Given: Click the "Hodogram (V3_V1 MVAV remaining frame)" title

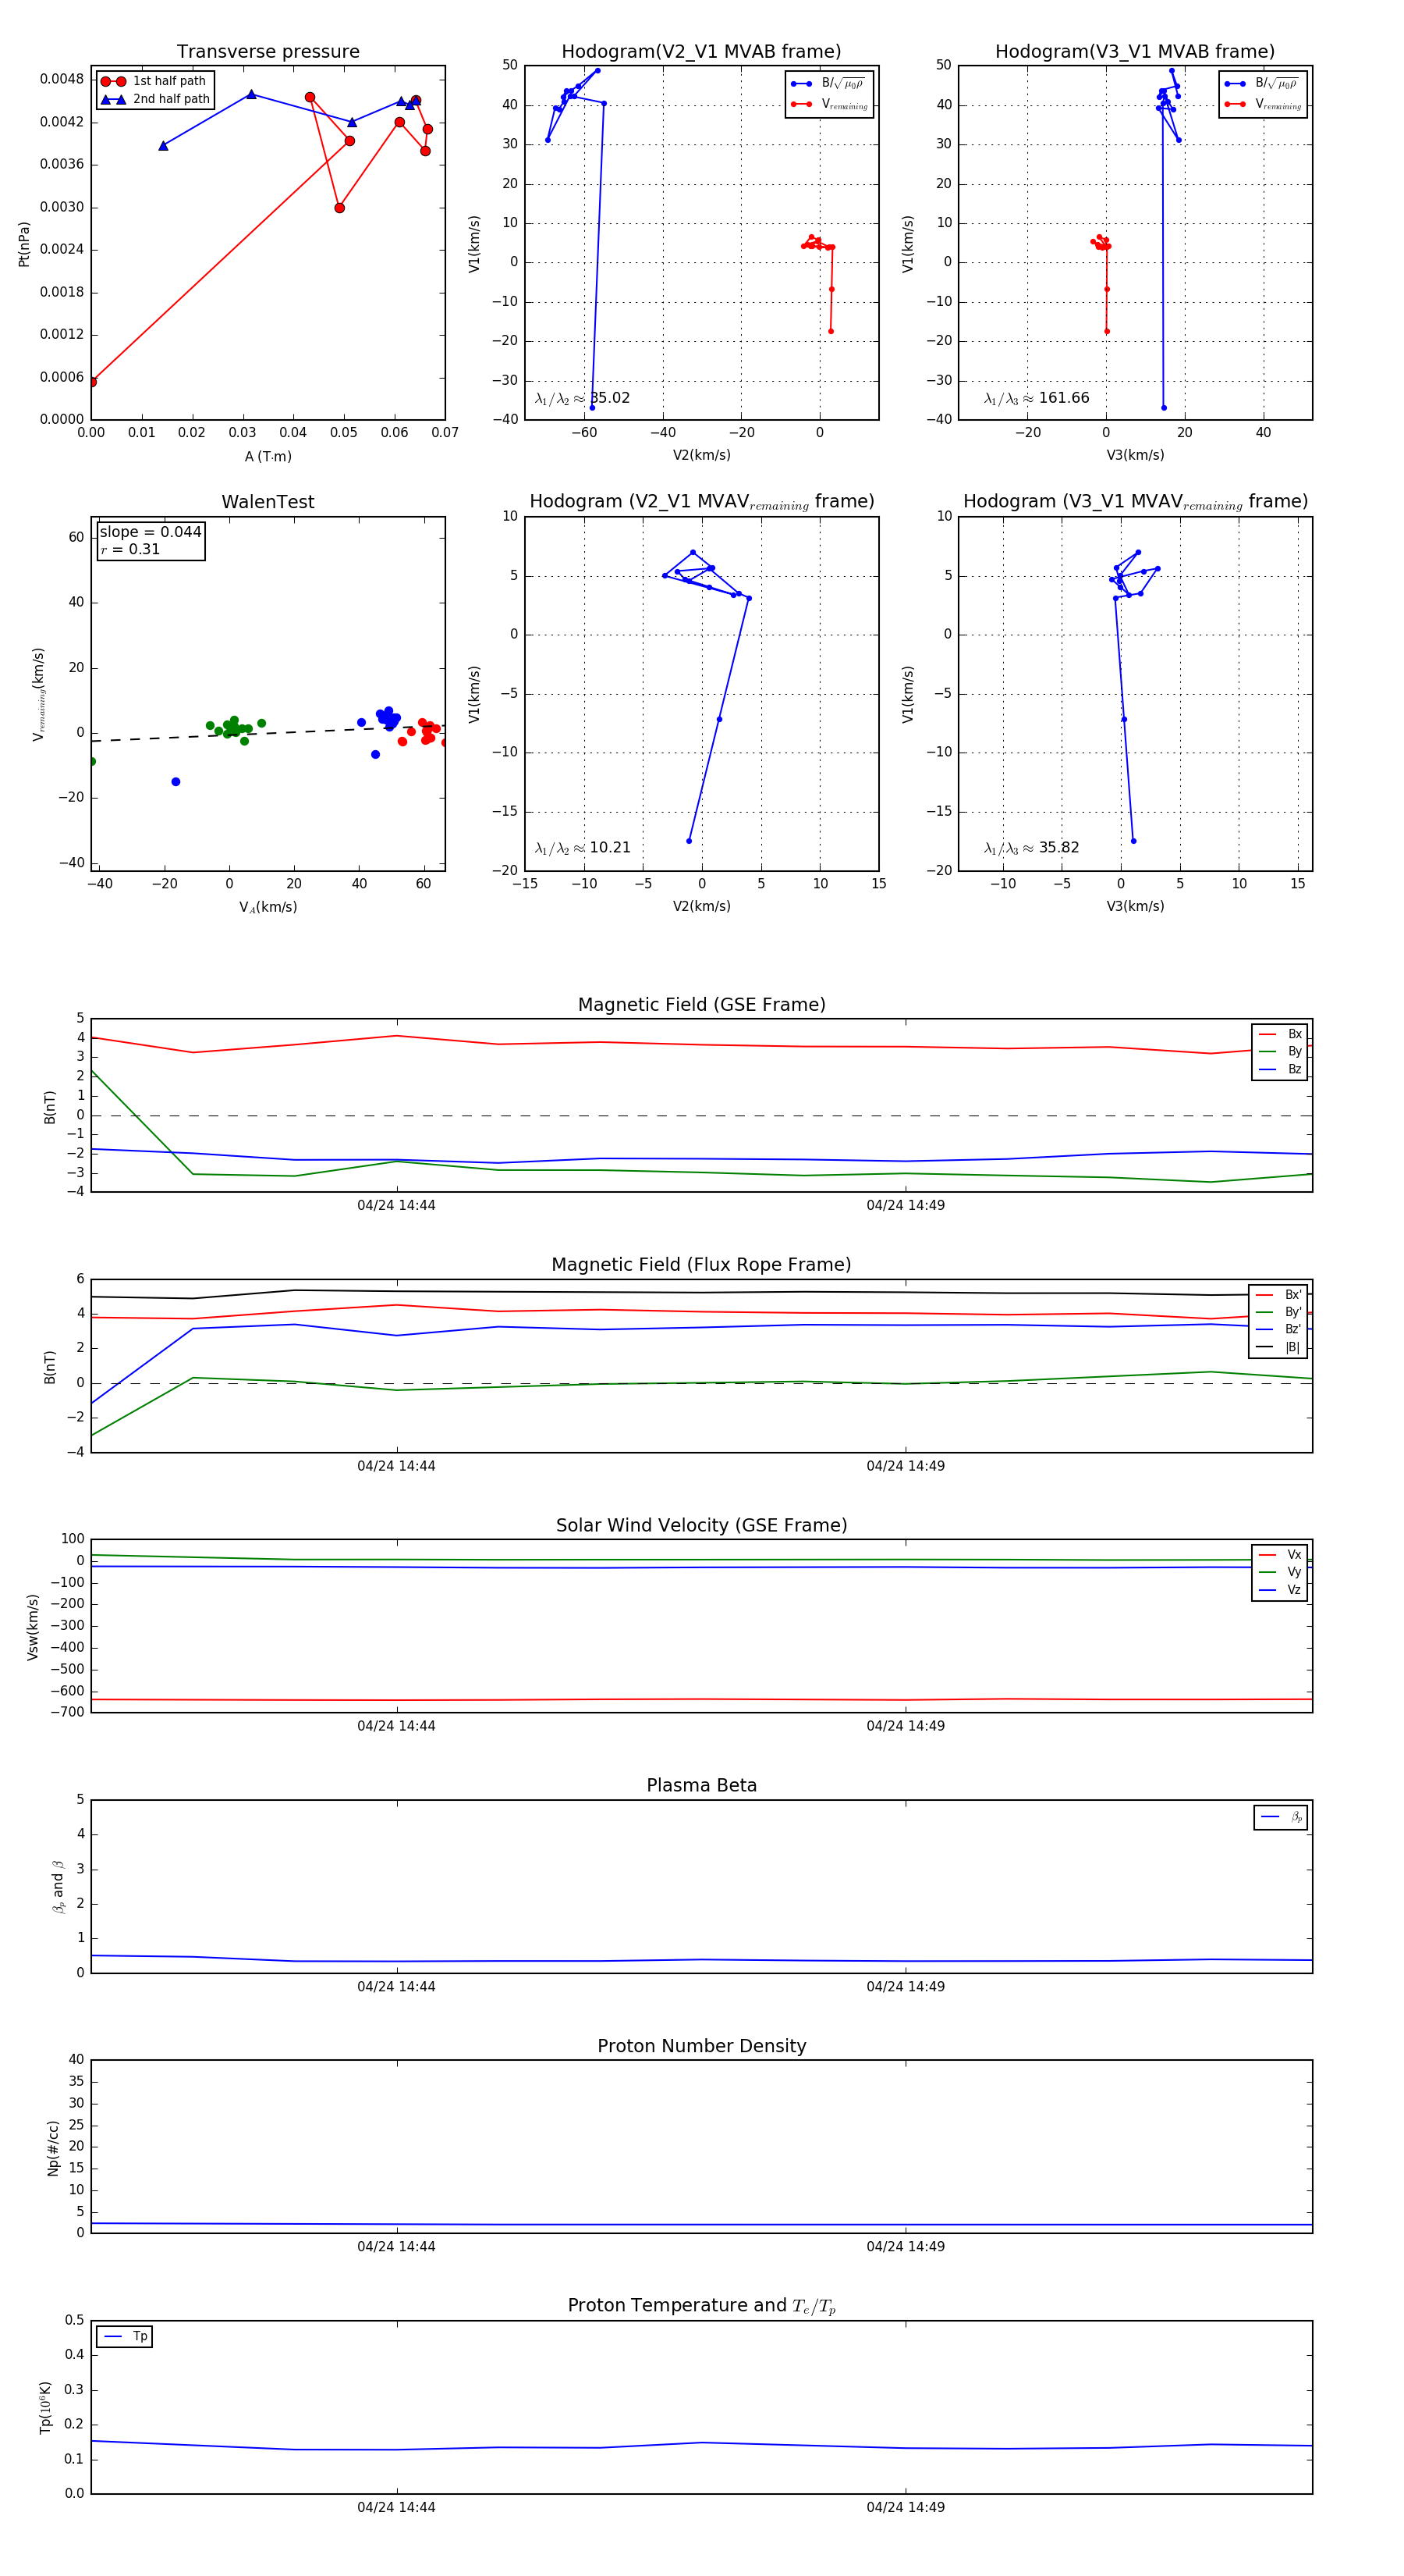Looking at the screenshot, I should [1134, 502].
